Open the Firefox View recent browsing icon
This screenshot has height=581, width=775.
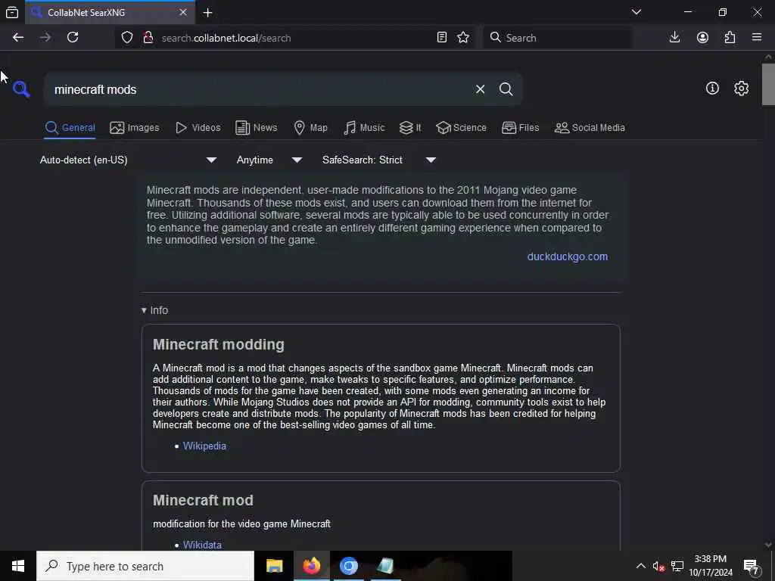(x=12, y=12)
